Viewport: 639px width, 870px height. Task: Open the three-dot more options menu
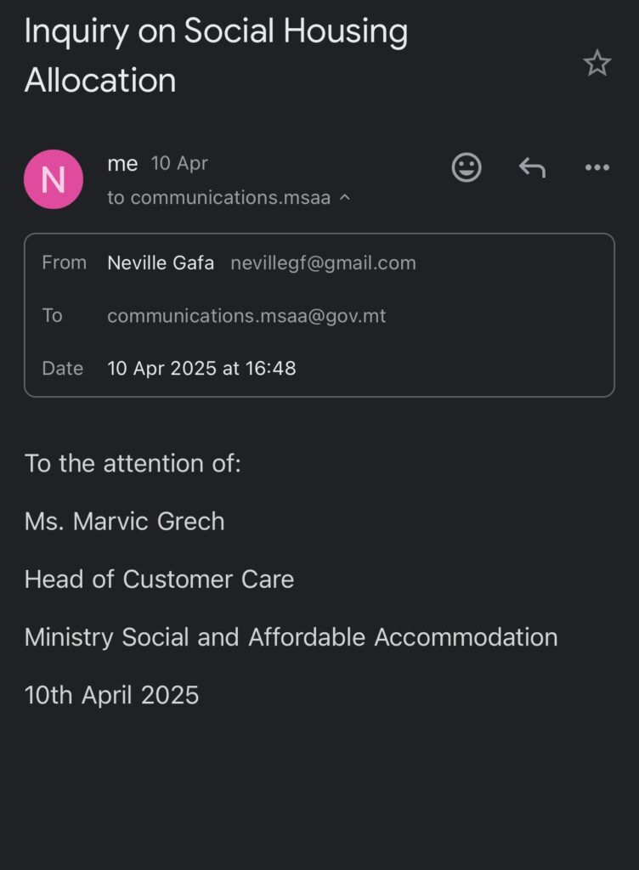coord(597,167)
